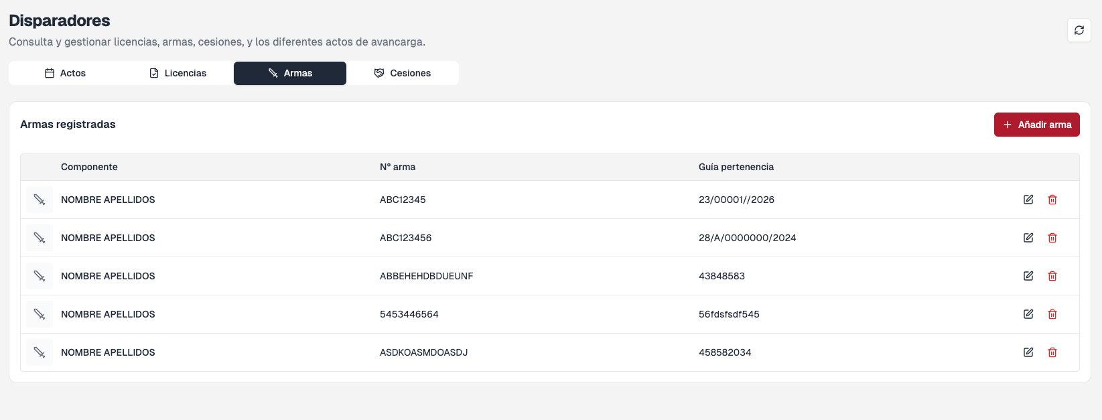
Task: Switch to the Actos tab
Action: coord(65,73)
